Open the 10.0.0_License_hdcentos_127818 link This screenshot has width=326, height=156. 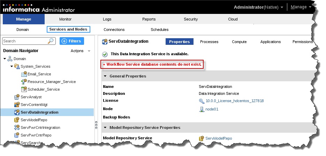coord(235,101)
